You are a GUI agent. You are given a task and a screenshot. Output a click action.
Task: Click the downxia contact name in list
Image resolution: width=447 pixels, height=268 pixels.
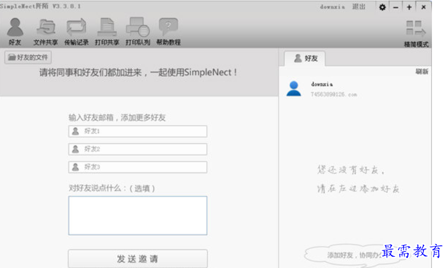pos(322,84)
